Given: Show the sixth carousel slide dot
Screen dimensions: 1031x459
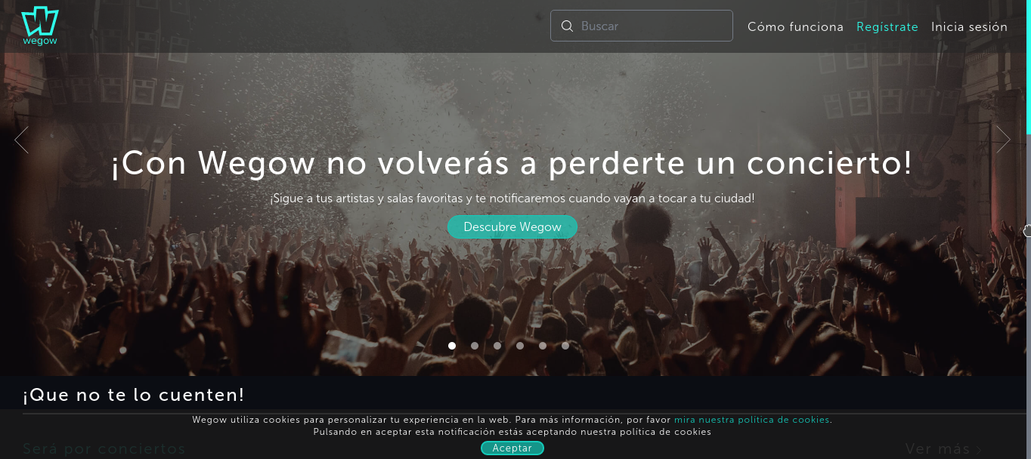Looking at the screenshot, I should [x=565, y=346].
